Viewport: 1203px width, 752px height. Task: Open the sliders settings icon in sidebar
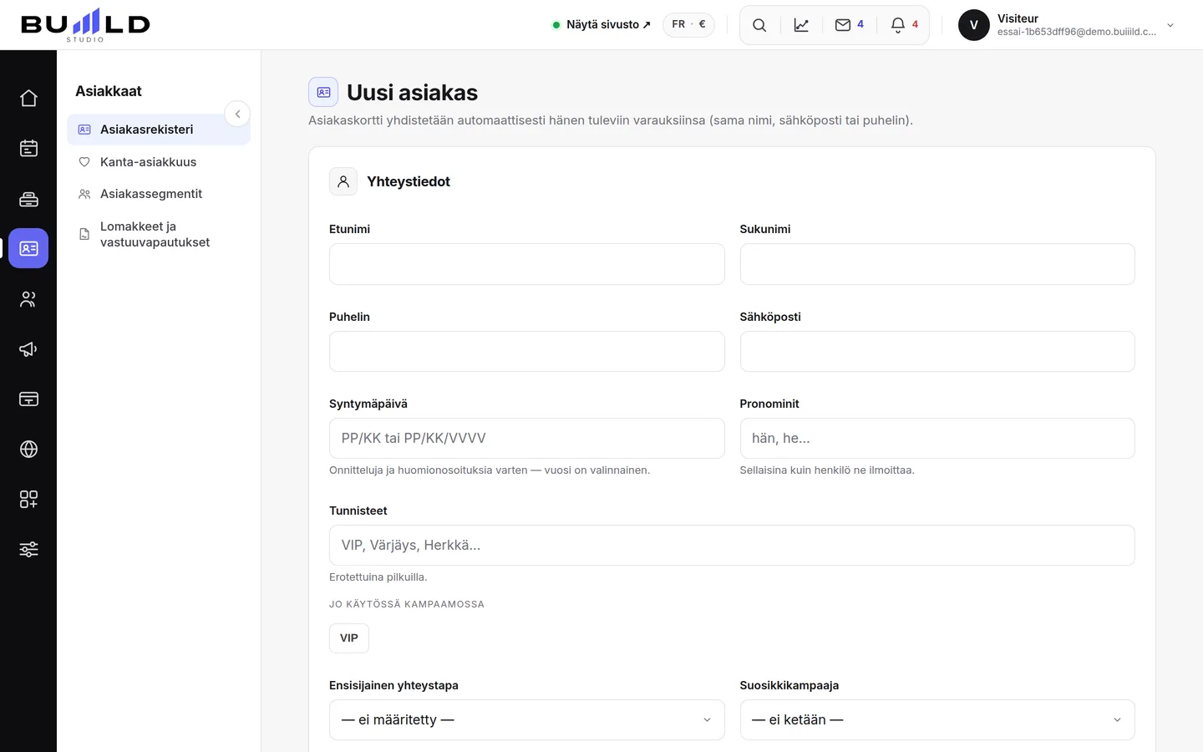point(28,550)
